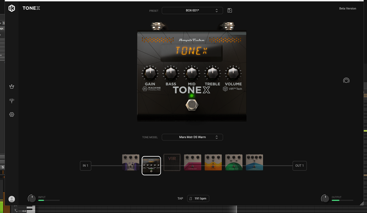Click the IN 1 input box

85,166
